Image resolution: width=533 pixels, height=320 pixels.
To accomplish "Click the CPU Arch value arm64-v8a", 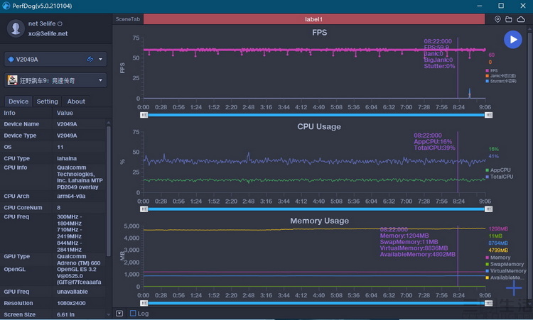I will click(x=71, y=196).
